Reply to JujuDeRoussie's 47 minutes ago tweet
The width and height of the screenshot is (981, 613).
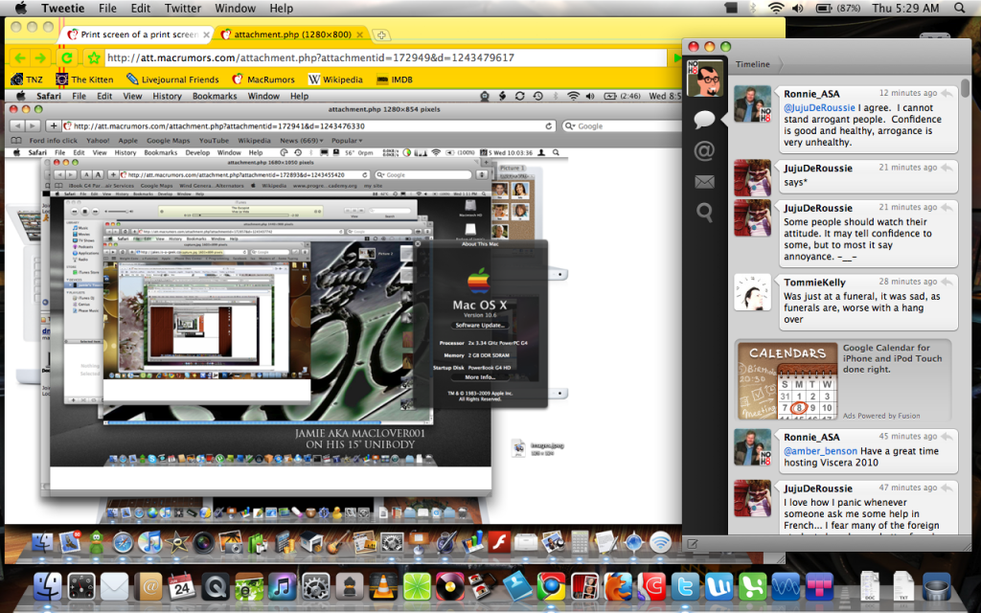(x=947, y=488)
